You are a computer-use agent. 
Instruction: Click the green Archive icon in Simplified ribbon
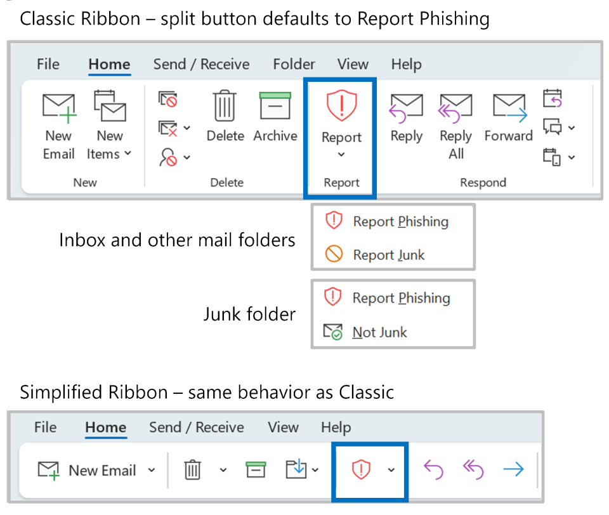coord(255,470)
